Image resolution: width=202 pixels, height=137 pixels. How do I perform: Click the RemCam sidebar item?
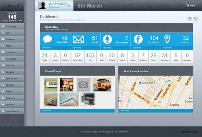click(12, 65)
